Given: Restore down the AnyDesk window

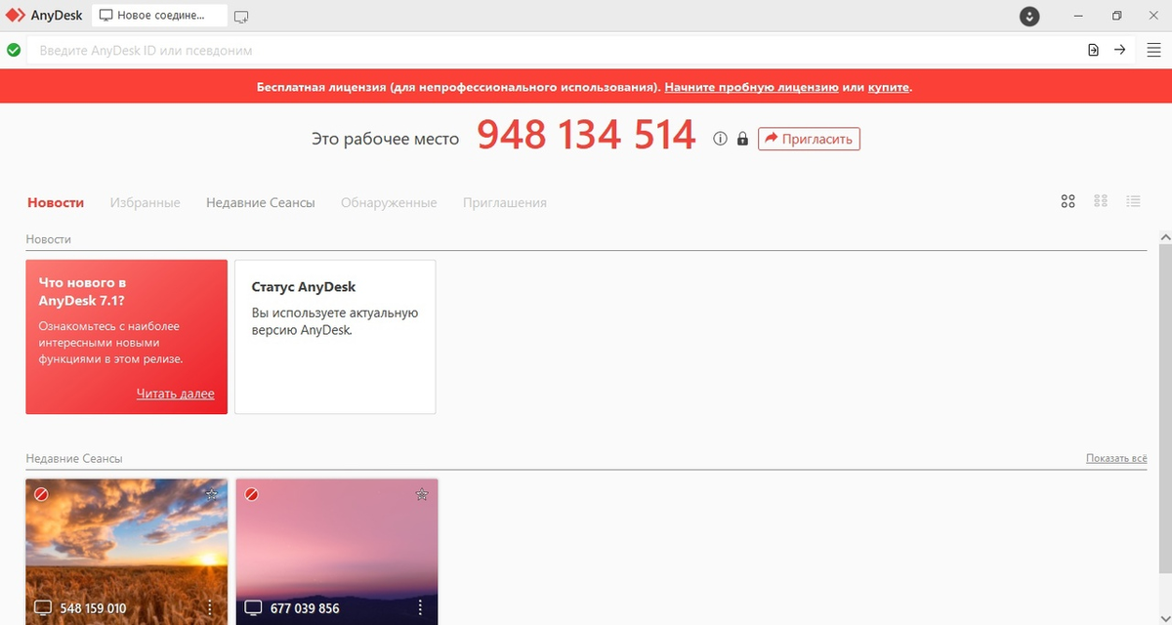Looking at the screenshot, I should (x=1117, y=17).
